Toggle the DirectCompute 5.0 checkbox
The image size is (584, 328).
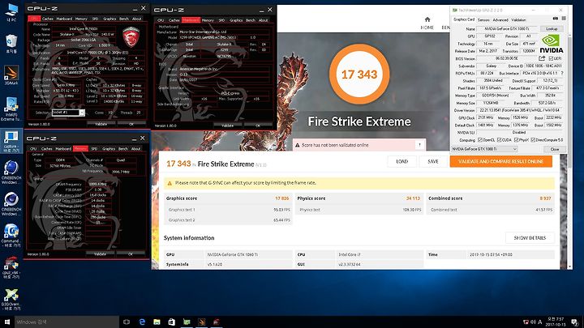click(533, 140)
